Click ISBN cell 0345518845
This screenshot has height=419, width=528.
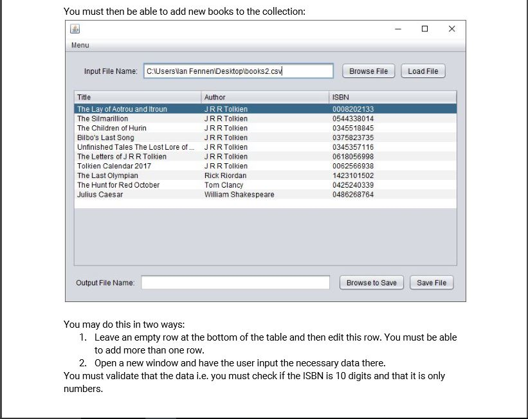point(393,128)
